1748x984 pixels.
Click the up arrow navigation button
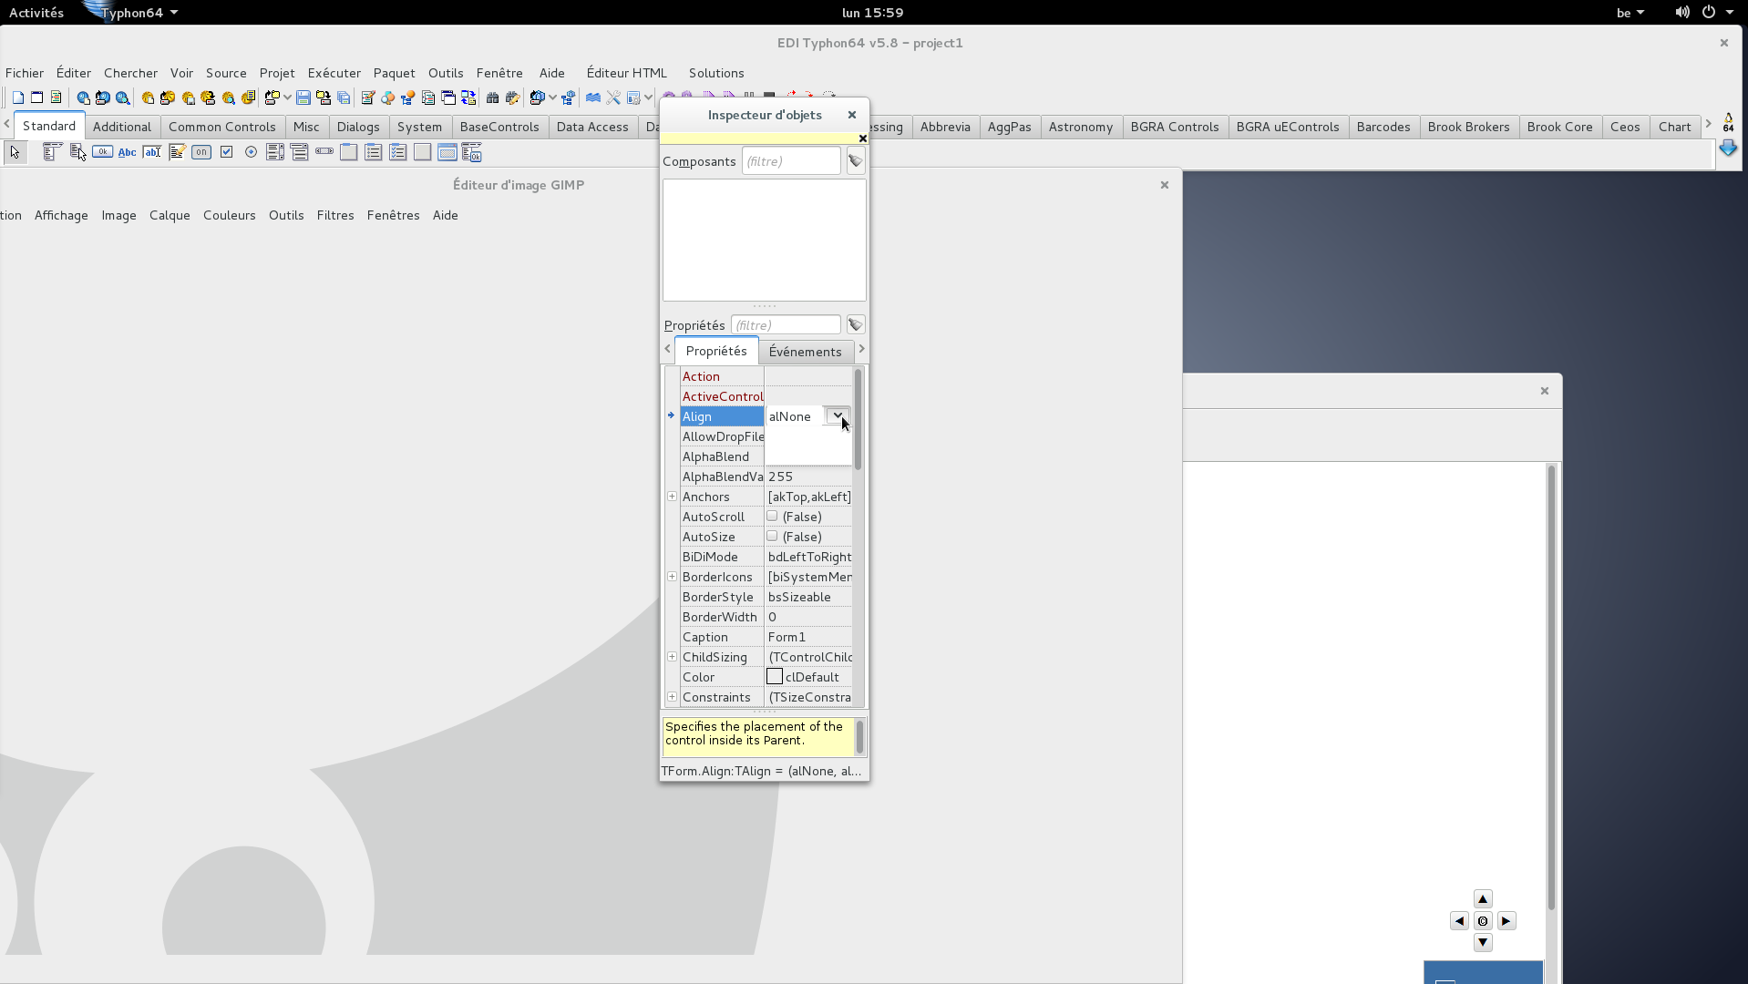pyautogui.click(x=1483, y=898)
